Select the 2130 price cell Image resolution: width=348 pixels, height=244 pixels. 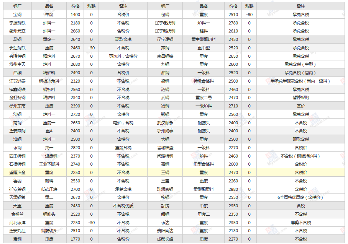tap(233, 231)
